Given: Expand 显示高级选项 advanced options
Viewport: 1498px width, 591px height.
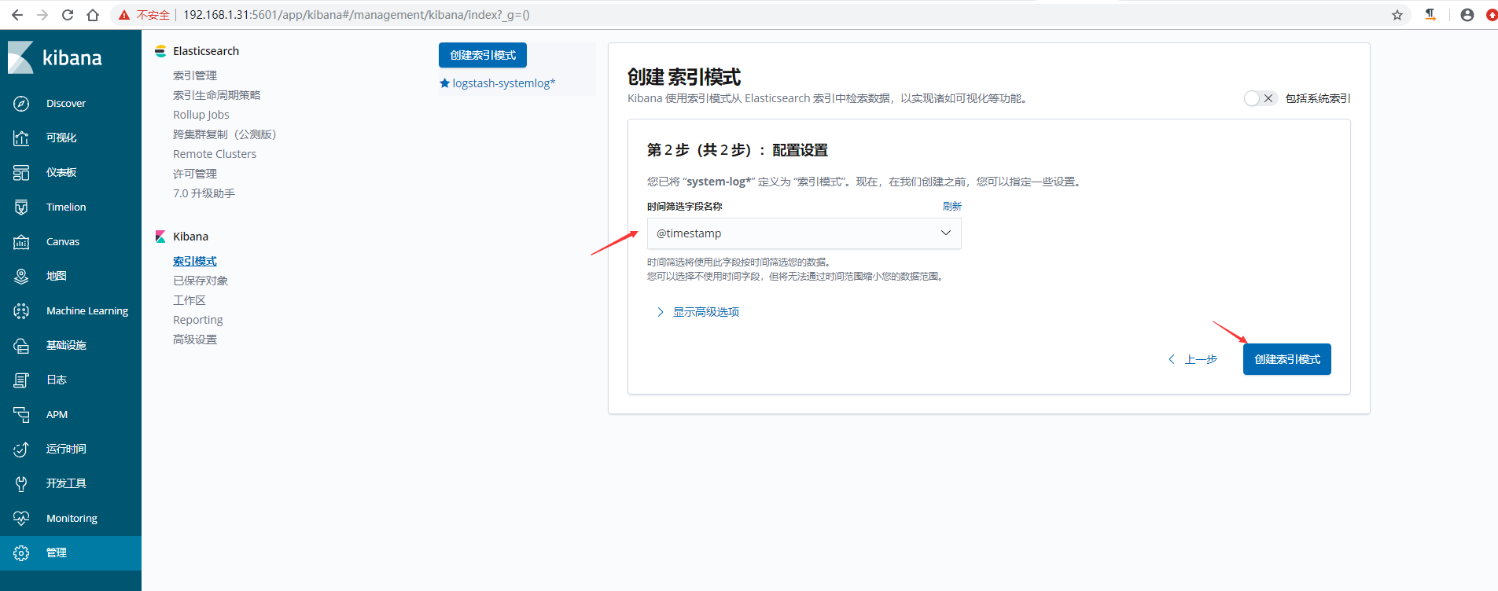Looking at the screenshot, I should click(697, 312).
